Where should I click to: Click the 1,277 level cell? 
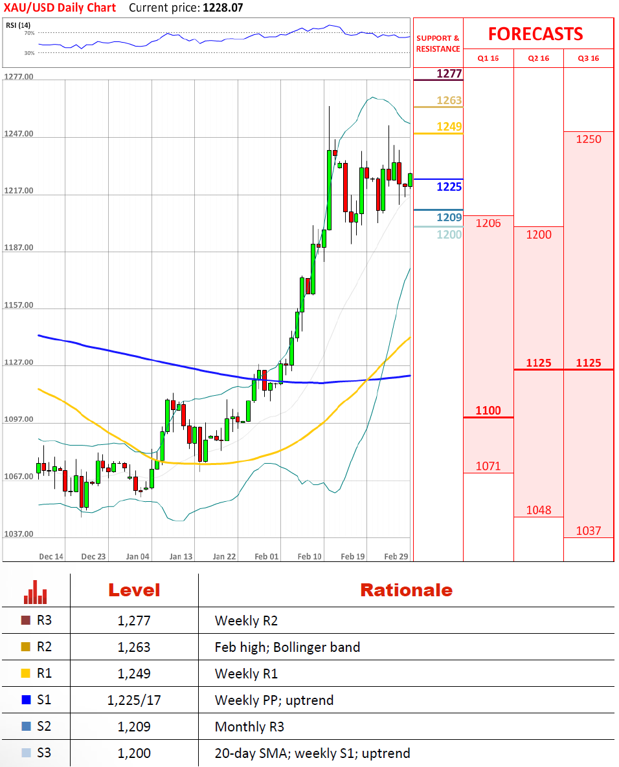pos(134,621)
